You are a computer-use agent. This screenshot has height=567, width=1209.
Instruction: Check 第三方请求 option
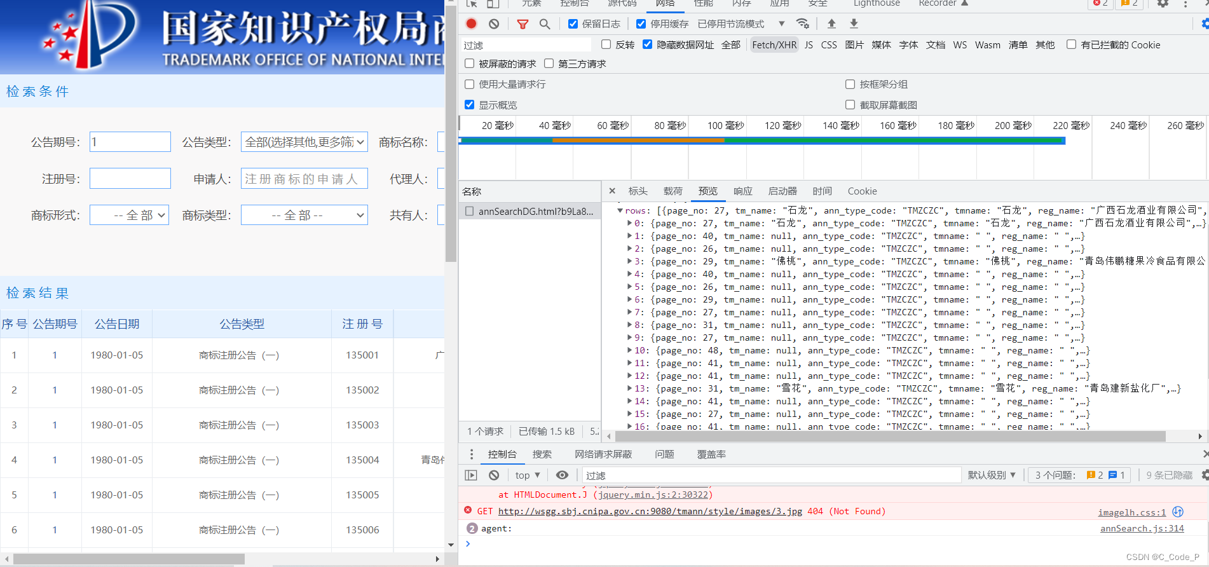[549, 64]
